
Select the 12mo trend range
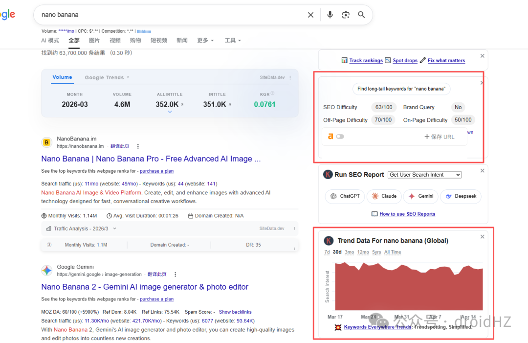point(363,252)
